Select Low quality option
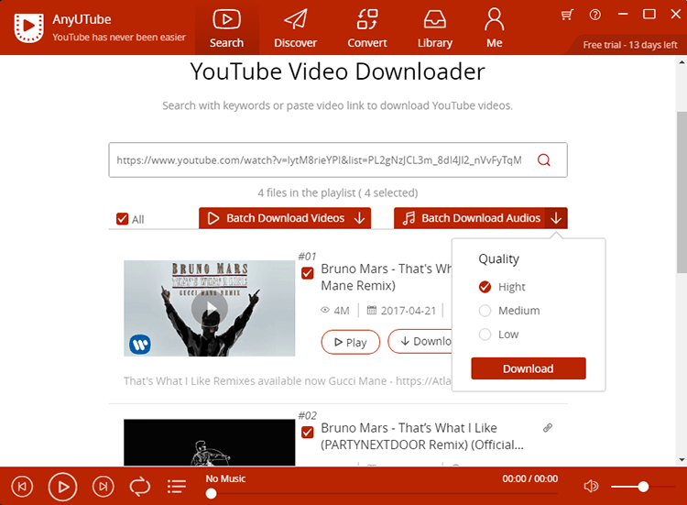Image resolution: width=687 pixels, height=505 pixels. pyautogui.click(x=485, y=334)
